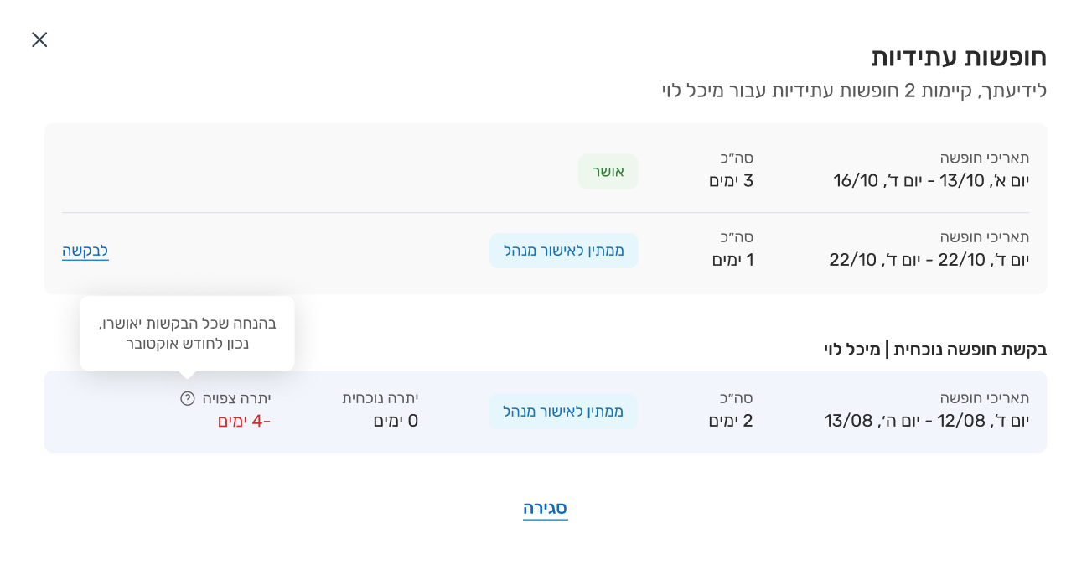The height and width of the screenshot is (565, 1092).
Task: Click the green אושר status badge
Action: pyautogui.click(x=608, y=171)
